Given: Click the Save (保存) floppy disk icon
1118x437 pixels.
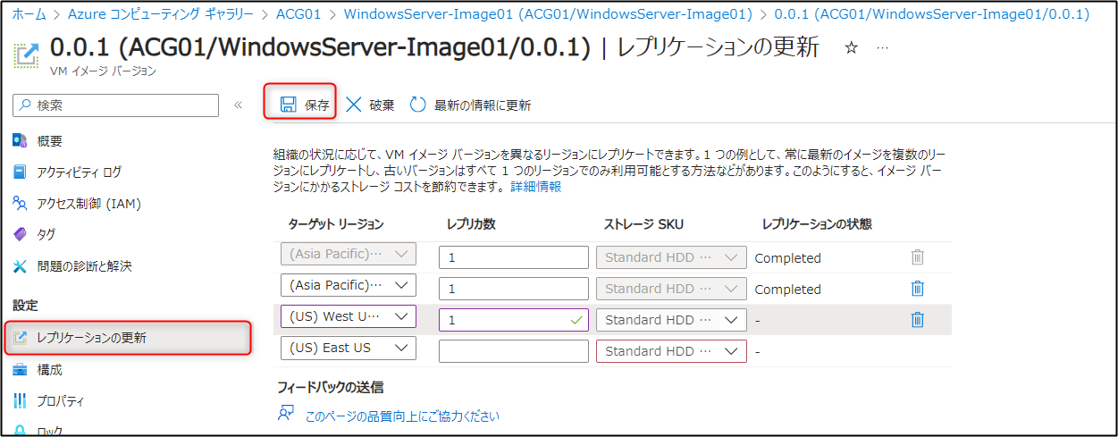Looking at the screenshot, I should 288,105.
